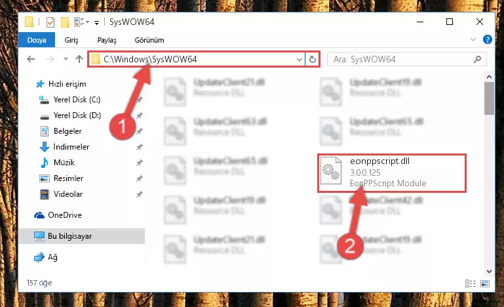
Task: Open the Help question mark icon
Action: tap(487, 39)
